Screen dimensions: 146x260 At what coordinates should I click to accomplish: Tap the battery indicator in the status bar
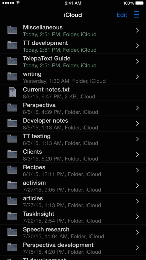click(140, 3)
